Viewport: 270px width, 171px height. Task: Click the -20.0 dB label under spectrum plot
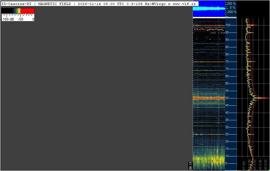tap(265, 164)
